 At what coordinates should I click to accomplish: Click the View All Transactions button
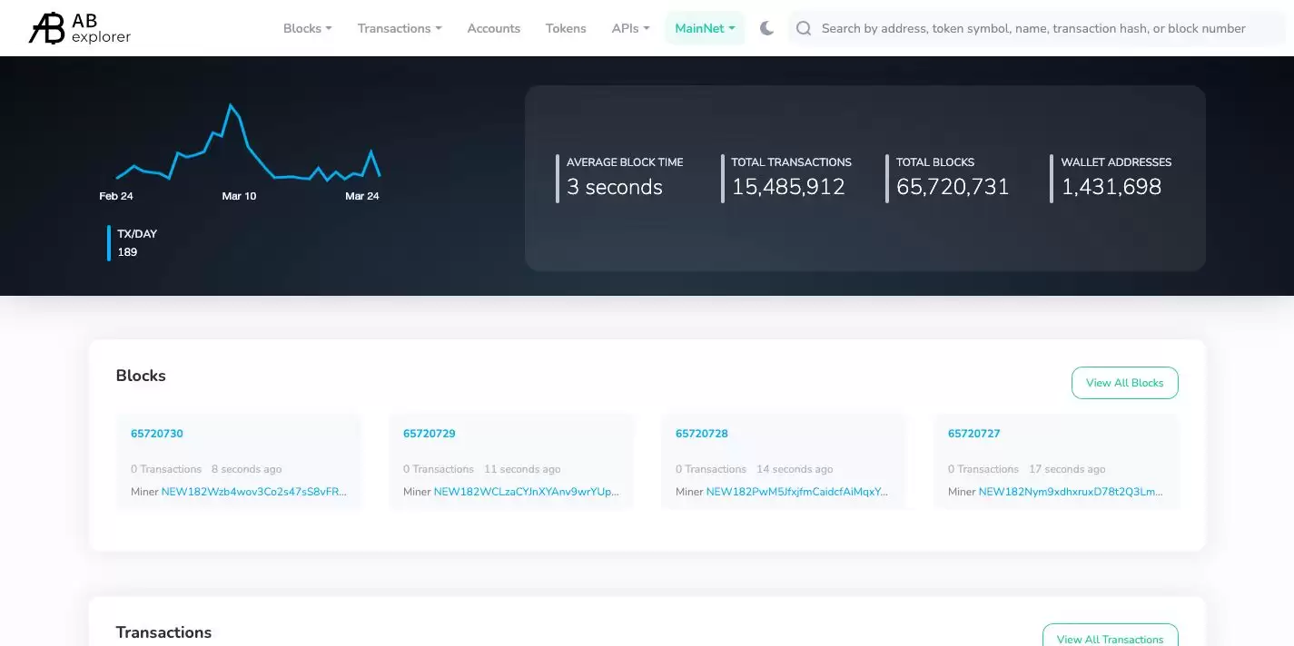[1110, 639]
